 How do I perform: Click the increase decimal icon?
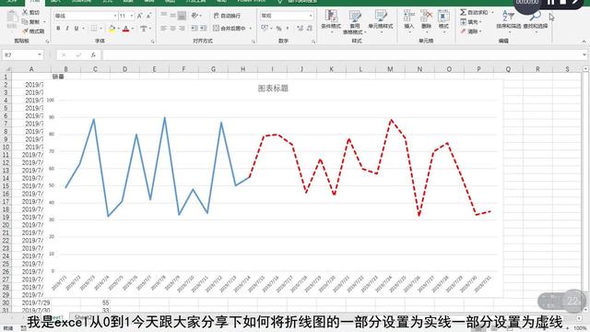[x=300, y=29]
